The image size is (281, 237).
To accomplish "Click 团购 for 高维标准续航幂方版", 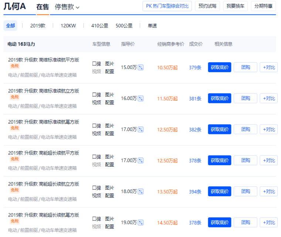I will pos(246,130).
